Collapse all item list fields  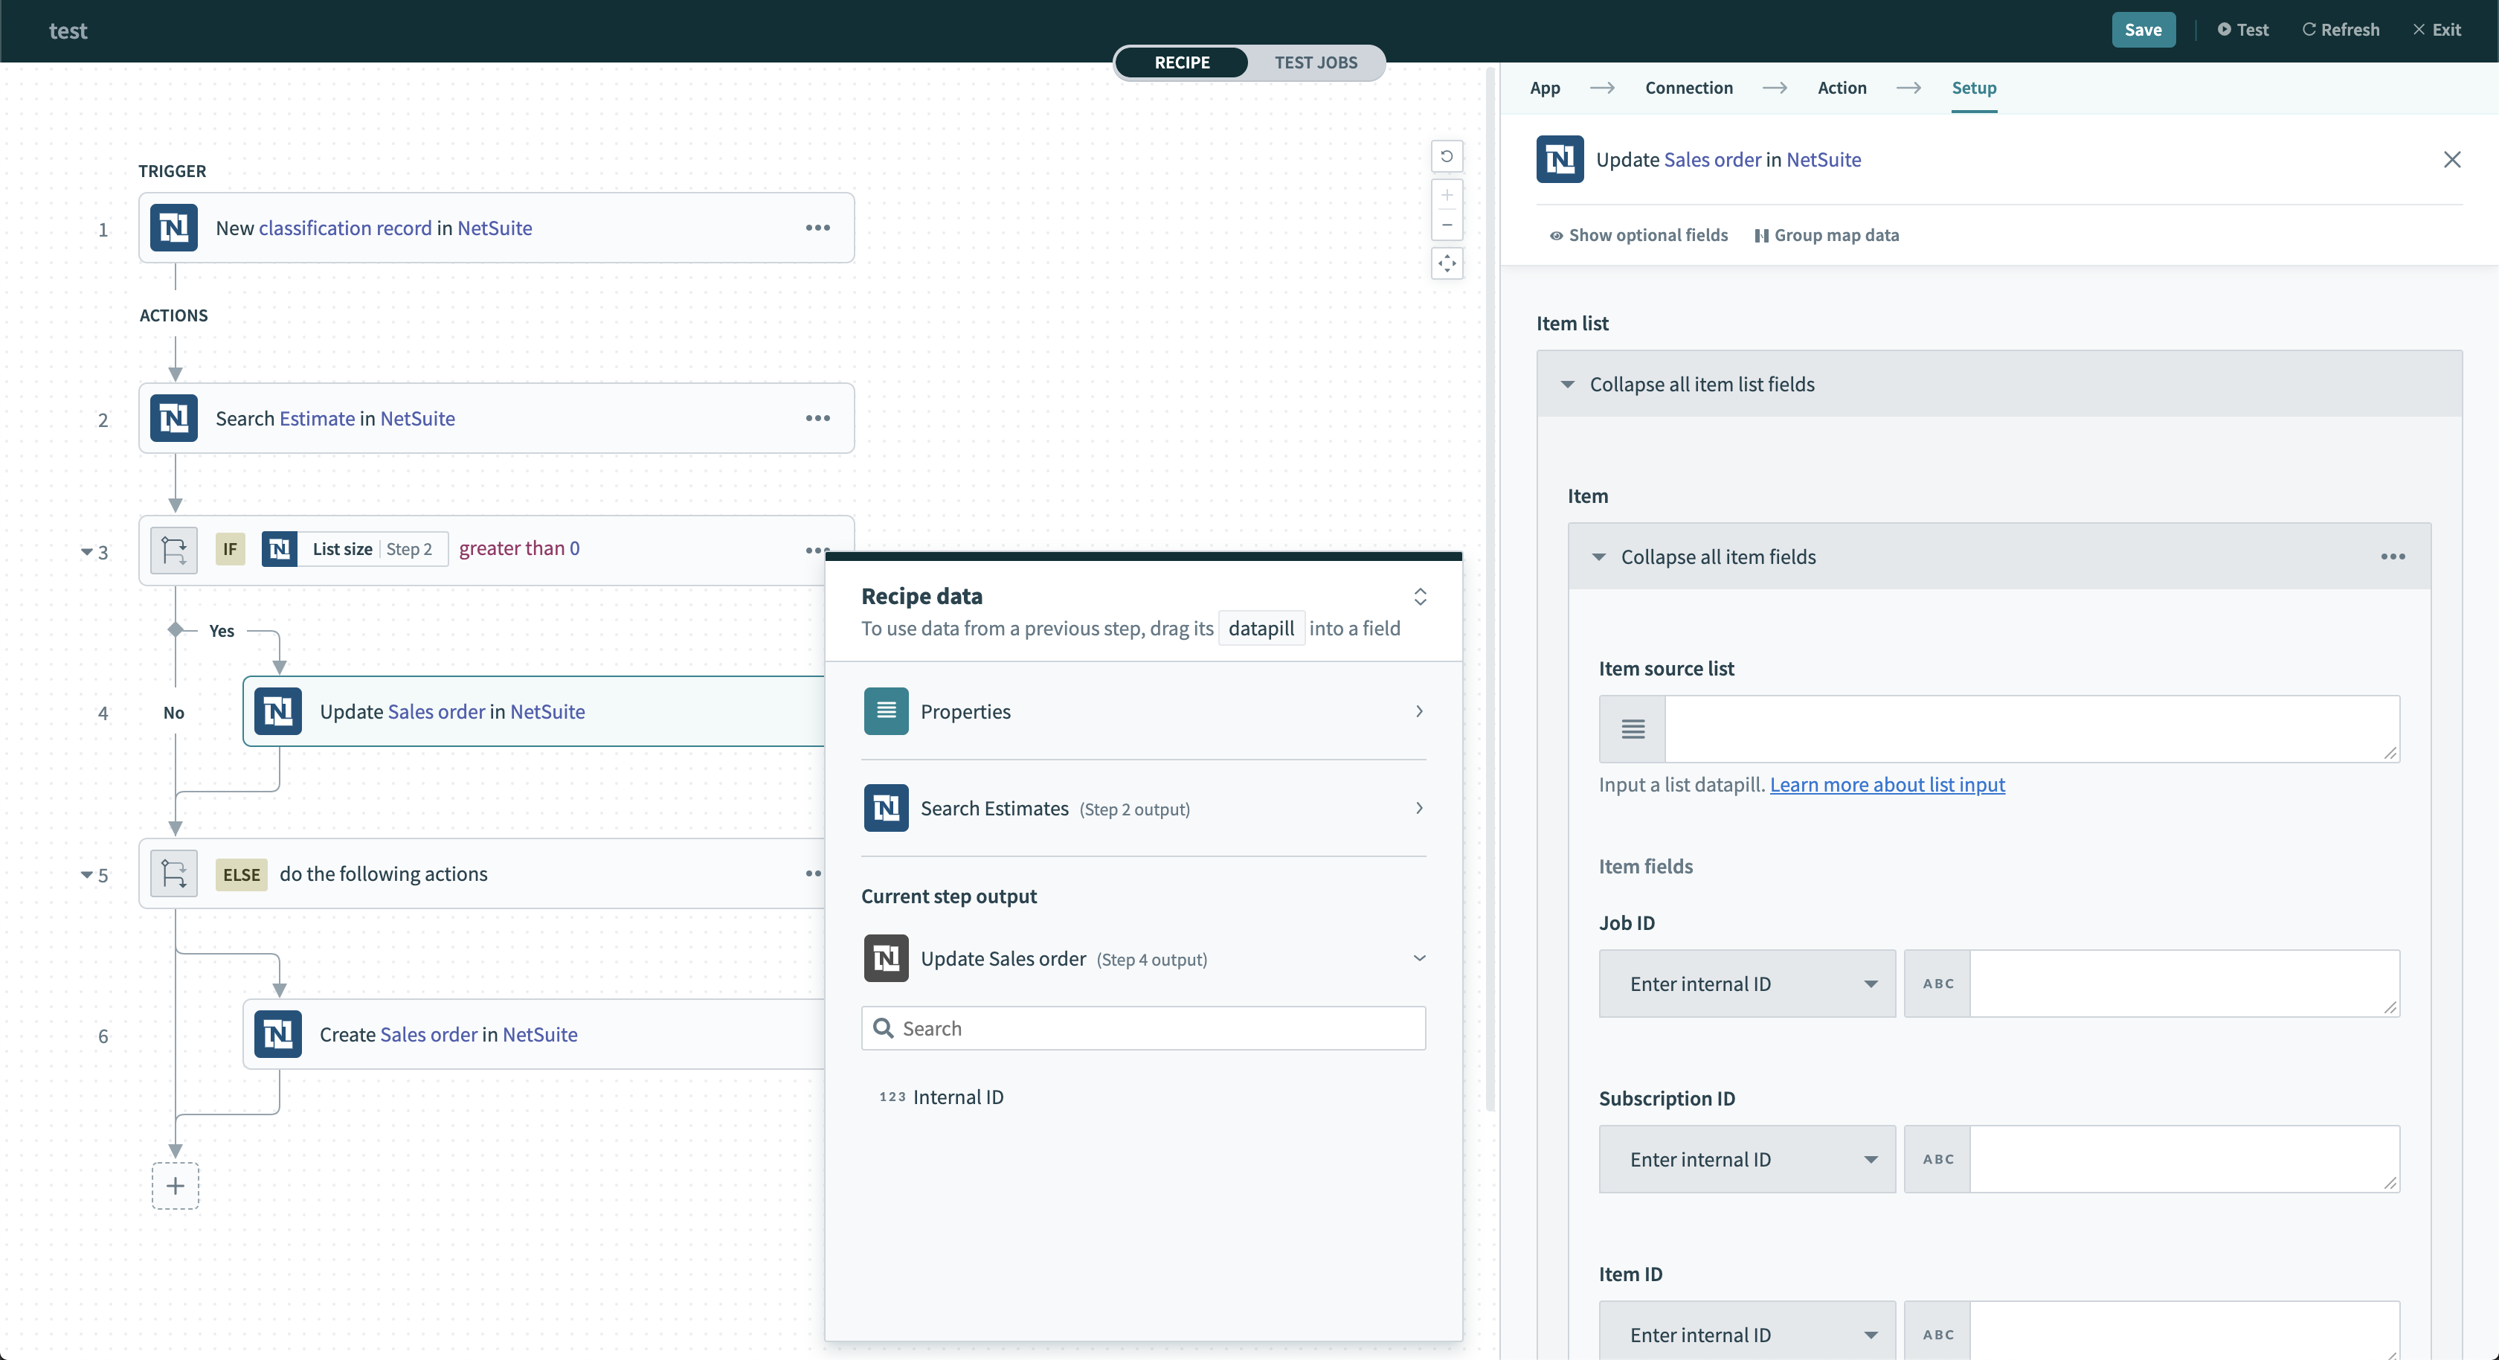coord(1701,383)
